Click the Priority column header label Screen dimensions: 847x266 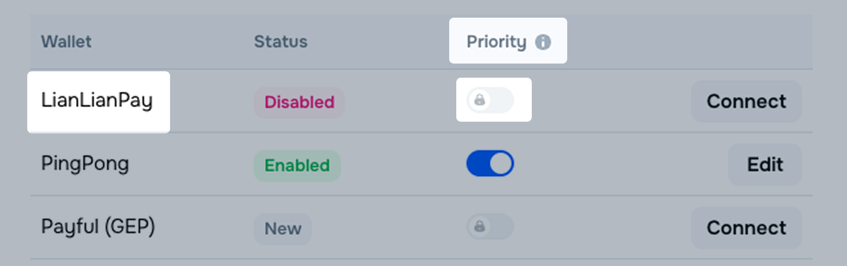(x=496, y=42)
